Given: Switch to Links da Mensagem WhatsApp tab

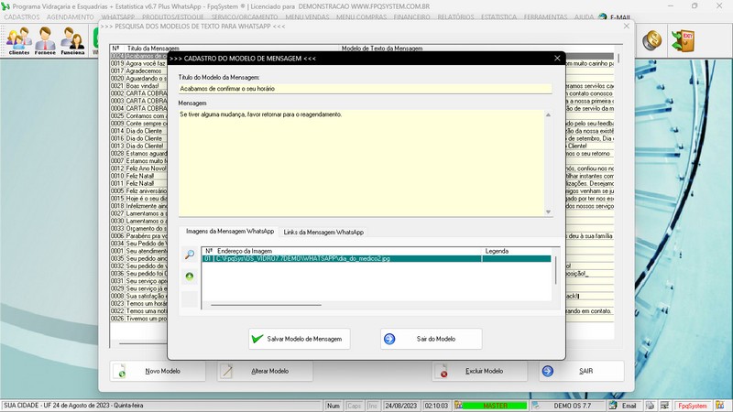Looking at the screenshot, I should click(323, 233).
